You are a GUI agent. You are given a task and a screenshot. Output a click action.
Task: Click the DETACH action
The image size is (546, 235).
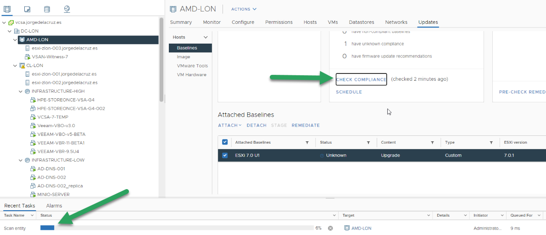[x=256, y=125]
